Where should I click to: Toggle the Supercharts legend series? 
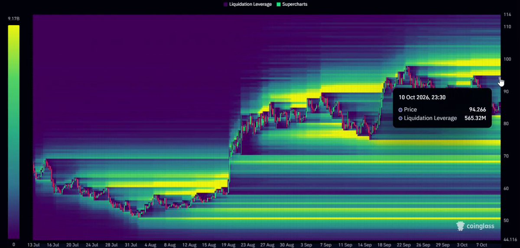(292, 4)
